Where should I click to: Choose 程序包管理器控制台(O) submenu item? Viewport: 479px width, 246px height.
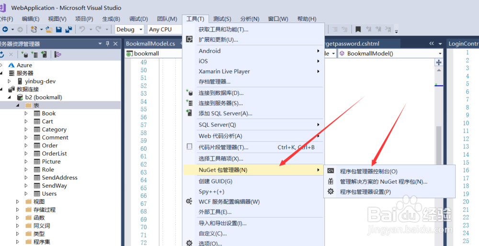pyautogui.click(x=390, y=171)
